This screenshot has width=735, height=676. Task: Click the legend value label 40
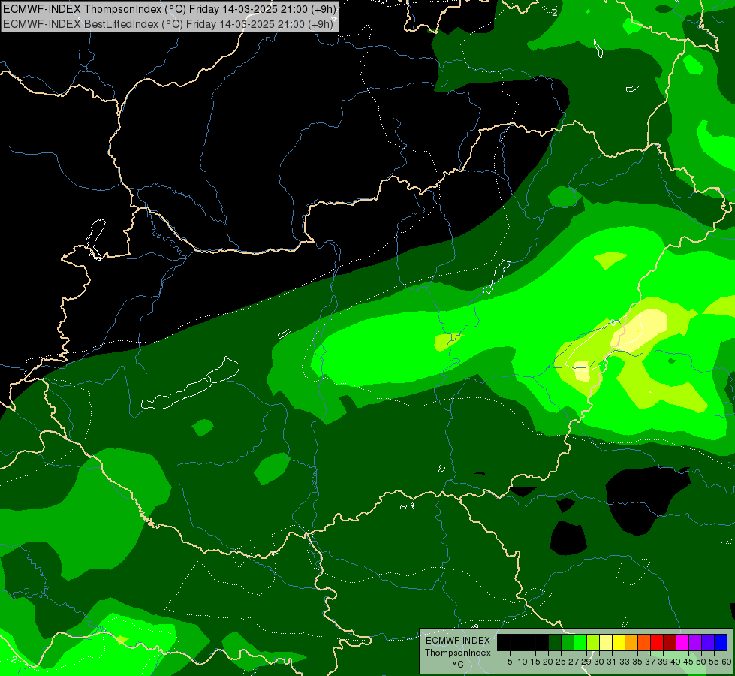pos(676,662)
